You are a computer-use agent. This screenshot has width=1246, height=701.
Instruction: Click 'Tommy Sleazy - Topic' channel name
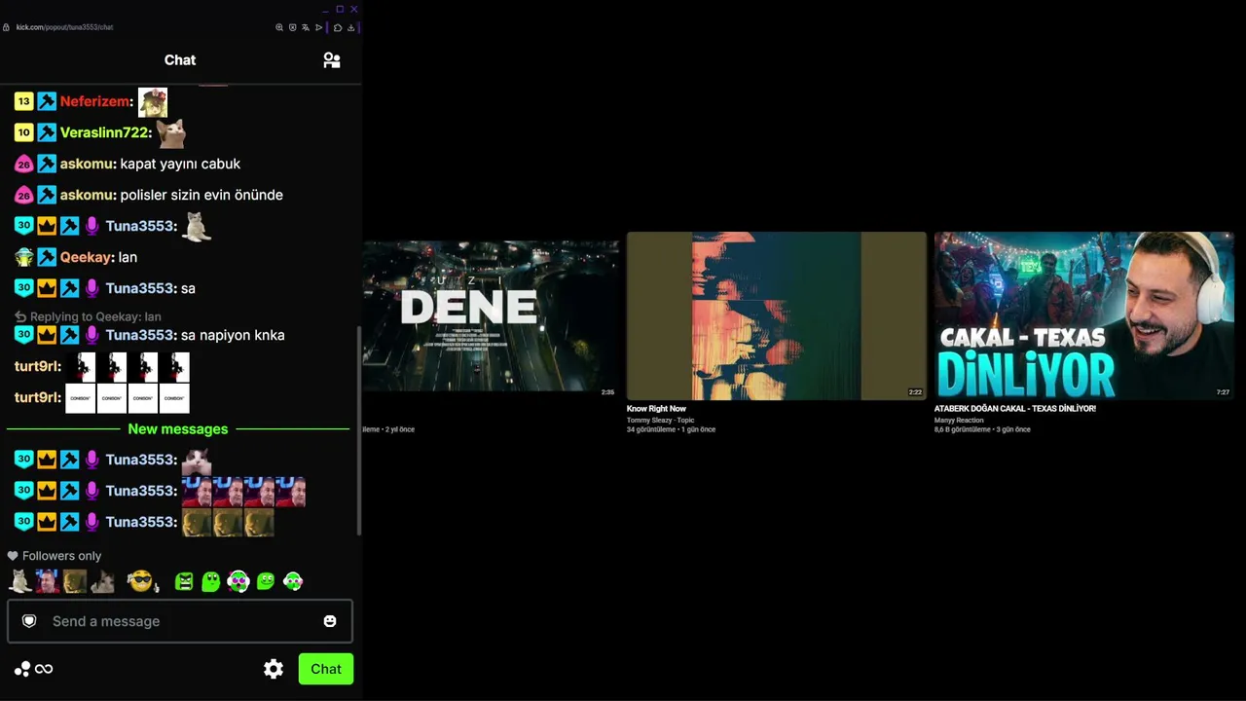[660, 420]
